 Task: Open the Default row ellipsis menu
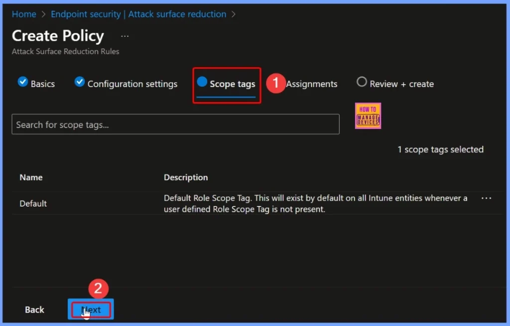click(x=486, y=198)
